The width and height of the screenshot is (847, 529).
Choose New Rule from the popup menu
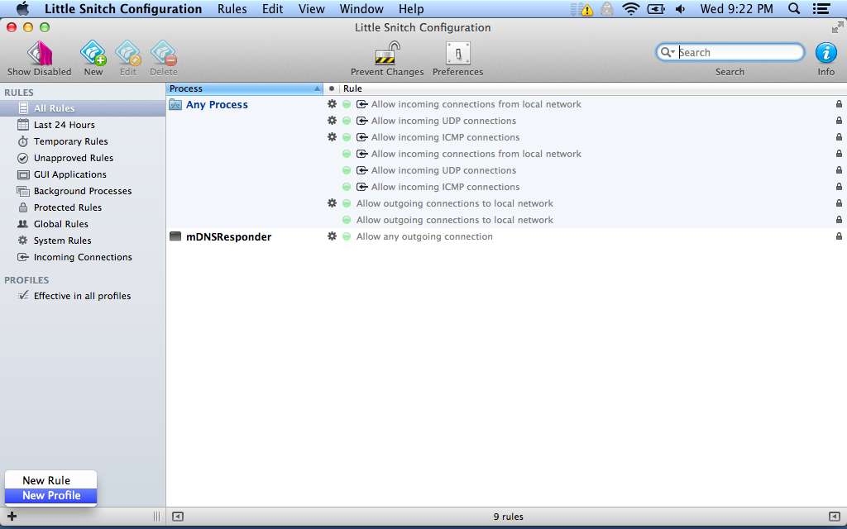(x=50, y=480)
